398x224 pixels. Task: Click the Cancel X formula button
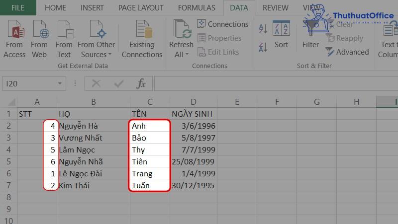pos(96,83)
